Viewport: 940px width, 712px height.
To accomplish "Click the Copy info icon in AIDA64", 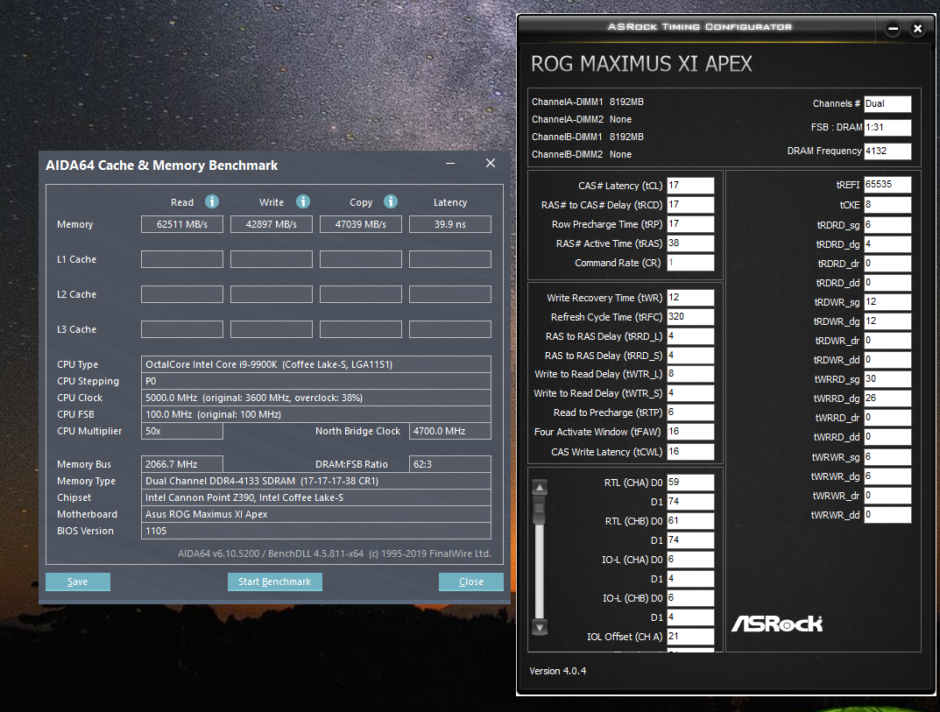I will coord(391,201).
